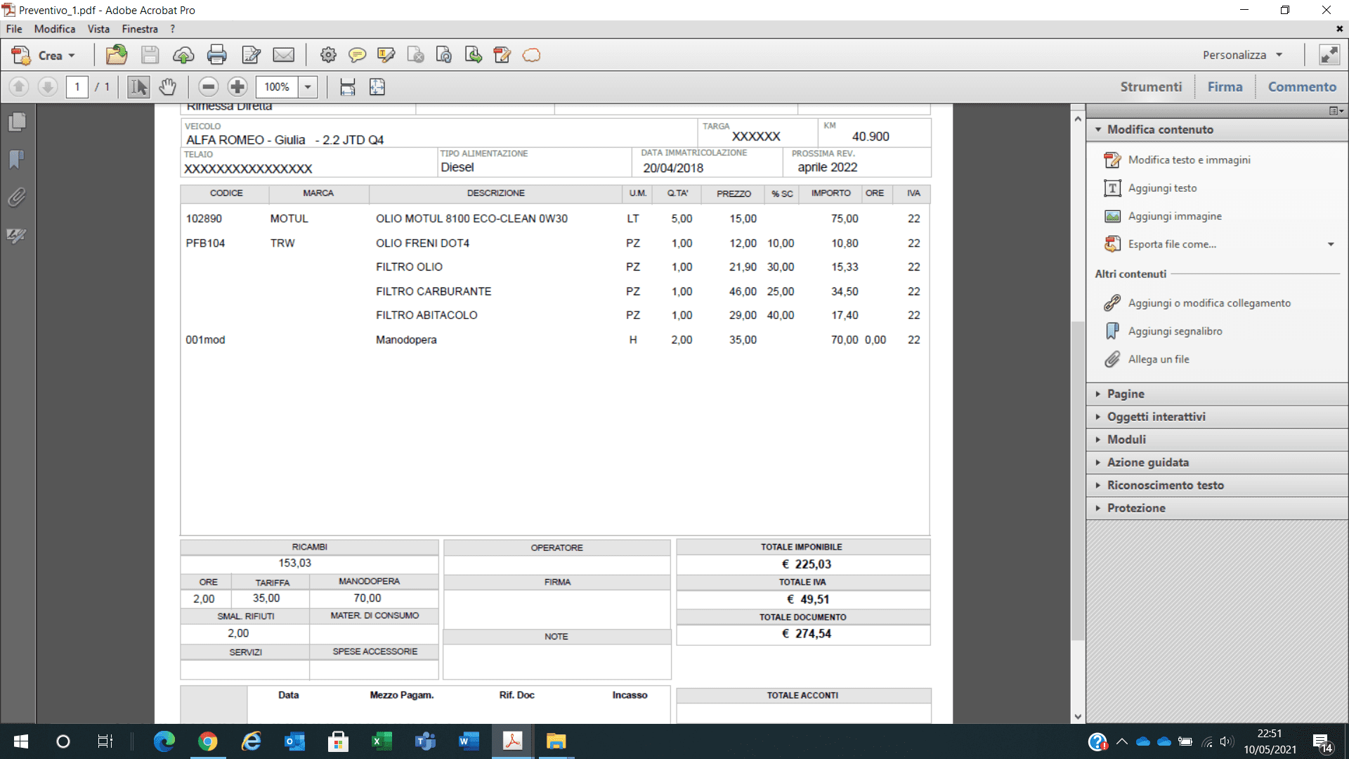Print the document with printer icon
Image resolution: width=1349 pixels, height=759 pixels.
point(217,55)
